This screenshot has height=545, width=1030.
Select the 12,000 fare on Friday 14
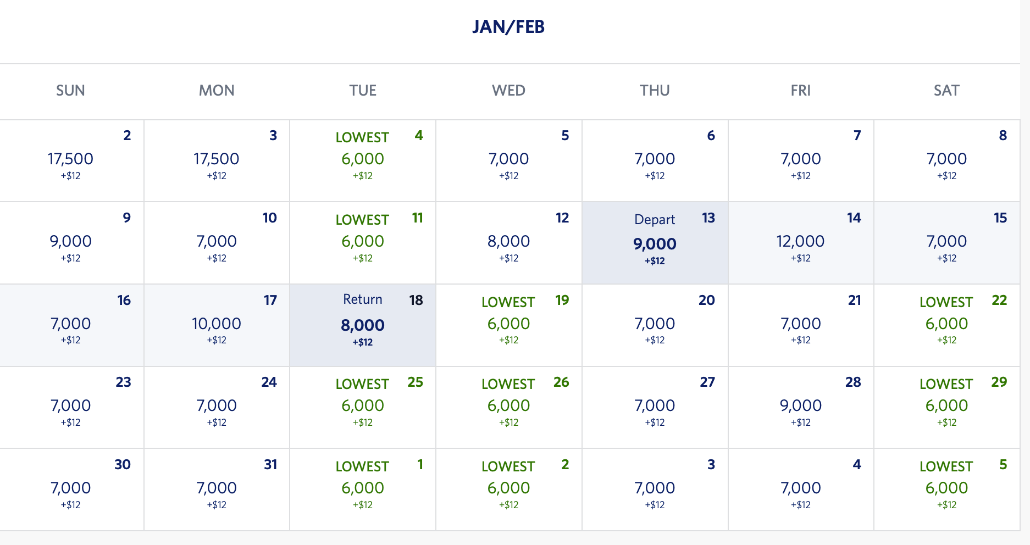(800, 242)
